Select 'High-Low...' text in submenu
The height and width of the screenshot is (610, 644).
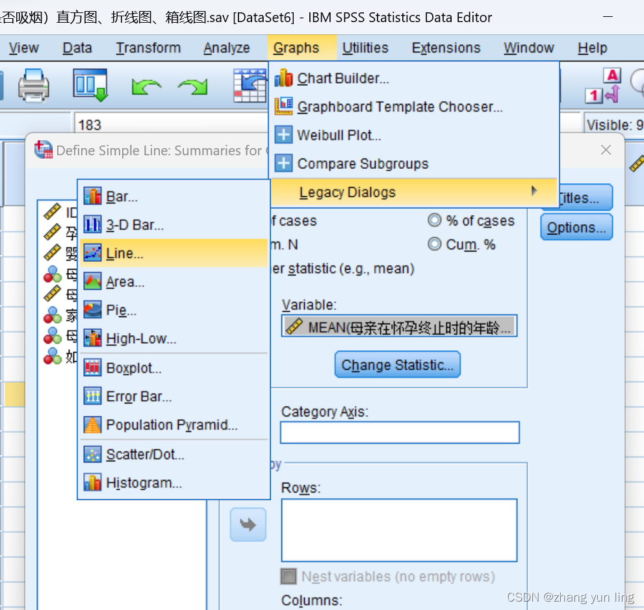coord(141,338)
